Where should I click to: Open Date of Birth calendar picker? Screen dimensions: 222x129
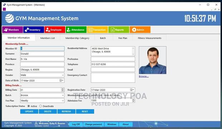[x=62, y=80]
